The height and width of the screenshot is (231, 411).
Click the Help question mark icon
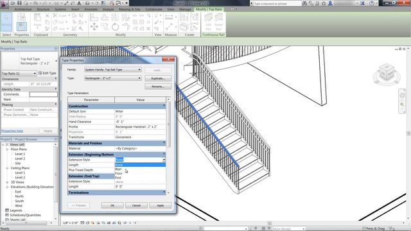pyautogui.click(x=372, y=3)
